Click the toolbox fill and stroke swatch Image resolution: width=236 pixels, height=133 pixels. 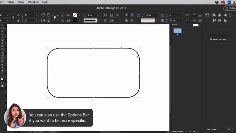2,79
